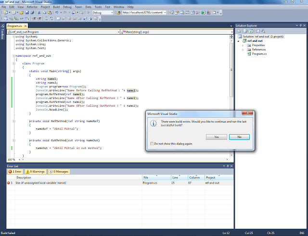
Task: Check 'Do not show this dialog again'
Action: coord(152,143)
